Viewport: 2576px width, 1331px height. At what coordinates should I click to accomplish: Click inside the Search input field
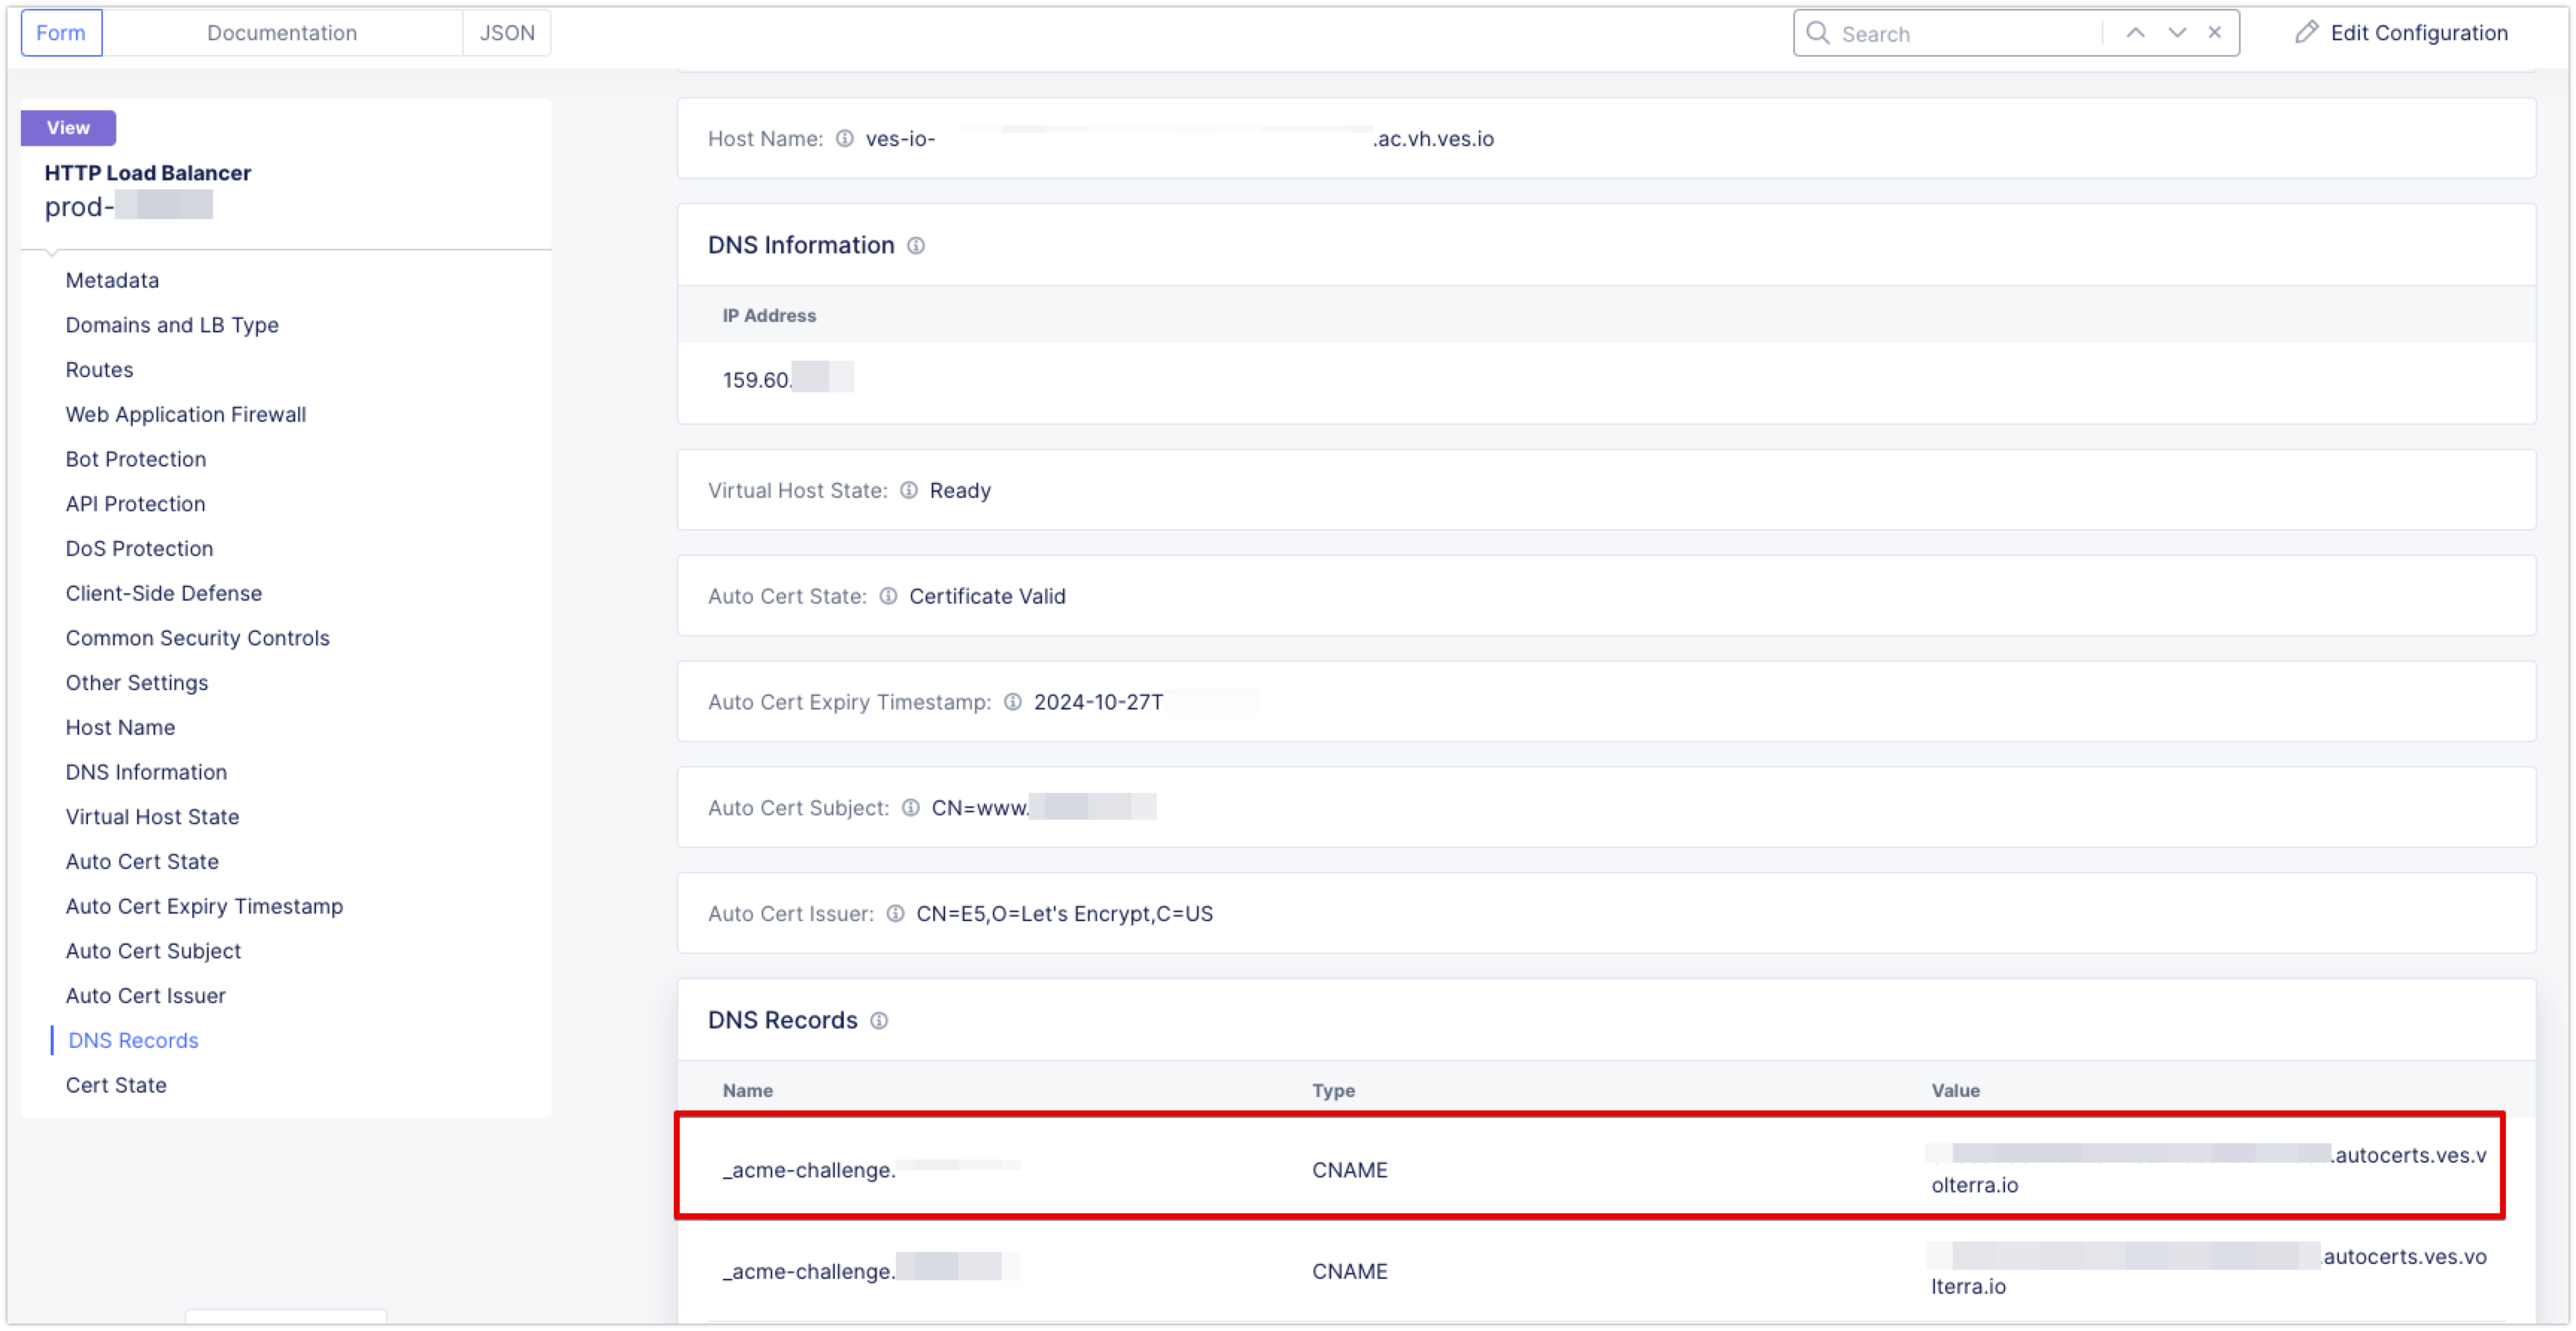(x=1950, y=32)
